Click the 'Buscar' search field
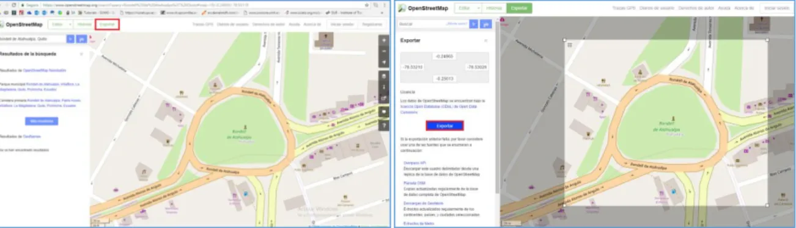 [433, 24]
